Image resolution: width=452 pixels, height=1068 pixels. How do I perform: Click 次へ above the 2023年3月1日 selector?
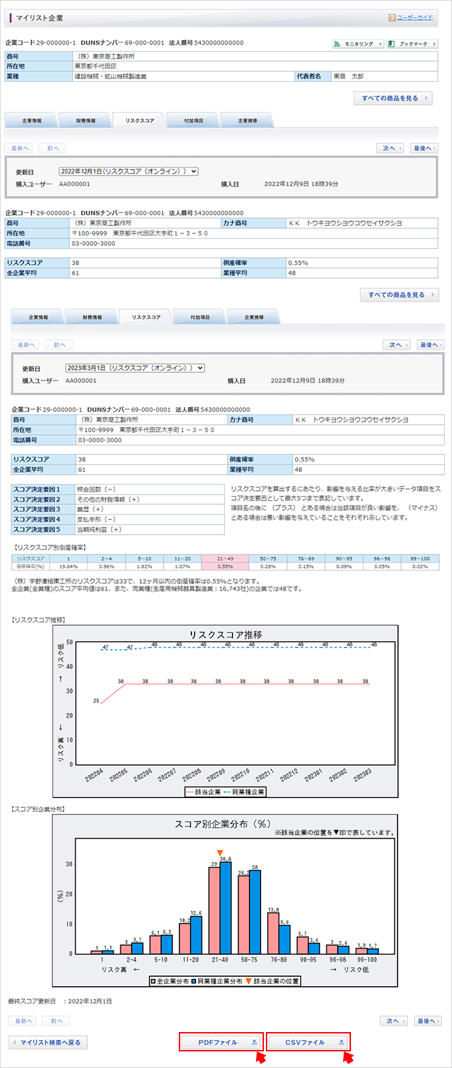(x=397, y=344)
